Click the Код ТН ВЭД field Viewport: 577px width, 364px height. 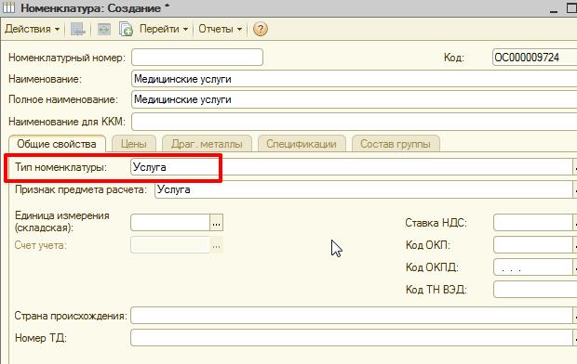(535, 289)
